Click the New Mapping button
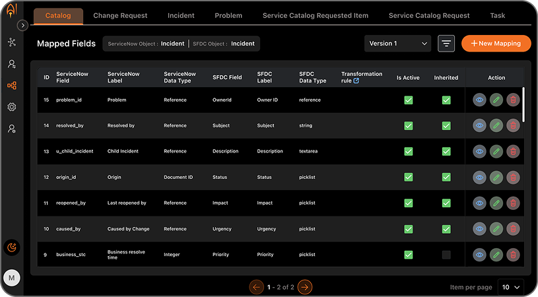This screenshot has width=538, height=297. (496, 44)
